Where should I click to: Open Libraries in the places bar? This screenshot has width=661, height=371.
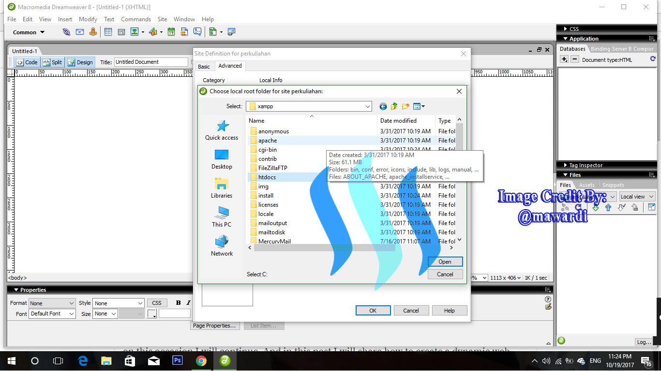(222, 188)
